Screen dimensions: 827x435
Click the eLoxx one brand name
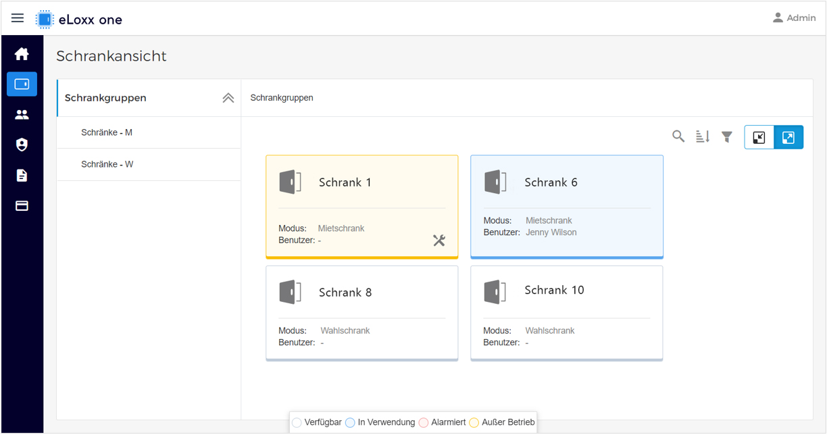click(x=91, y=20)
